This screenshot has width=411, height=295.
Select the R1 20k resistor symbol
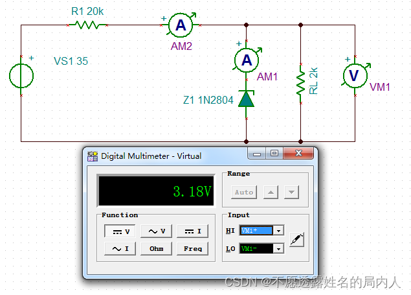[87, 25]
